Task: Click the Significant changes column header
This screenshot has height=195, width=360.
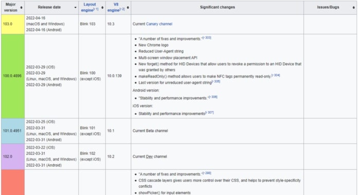Action: 217,7
